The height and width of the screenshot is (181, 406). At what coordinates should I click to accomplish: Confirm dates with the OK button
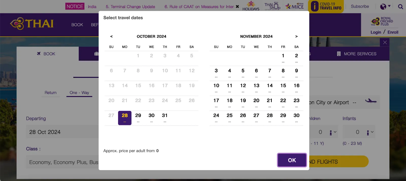pyautogui.click(x=292, y=160)
